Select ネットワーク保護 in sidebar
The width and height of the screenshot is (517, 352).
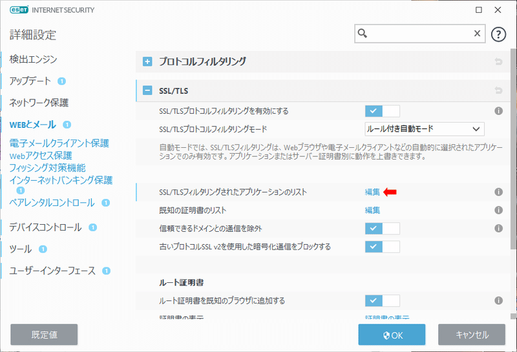click(39, 103)
